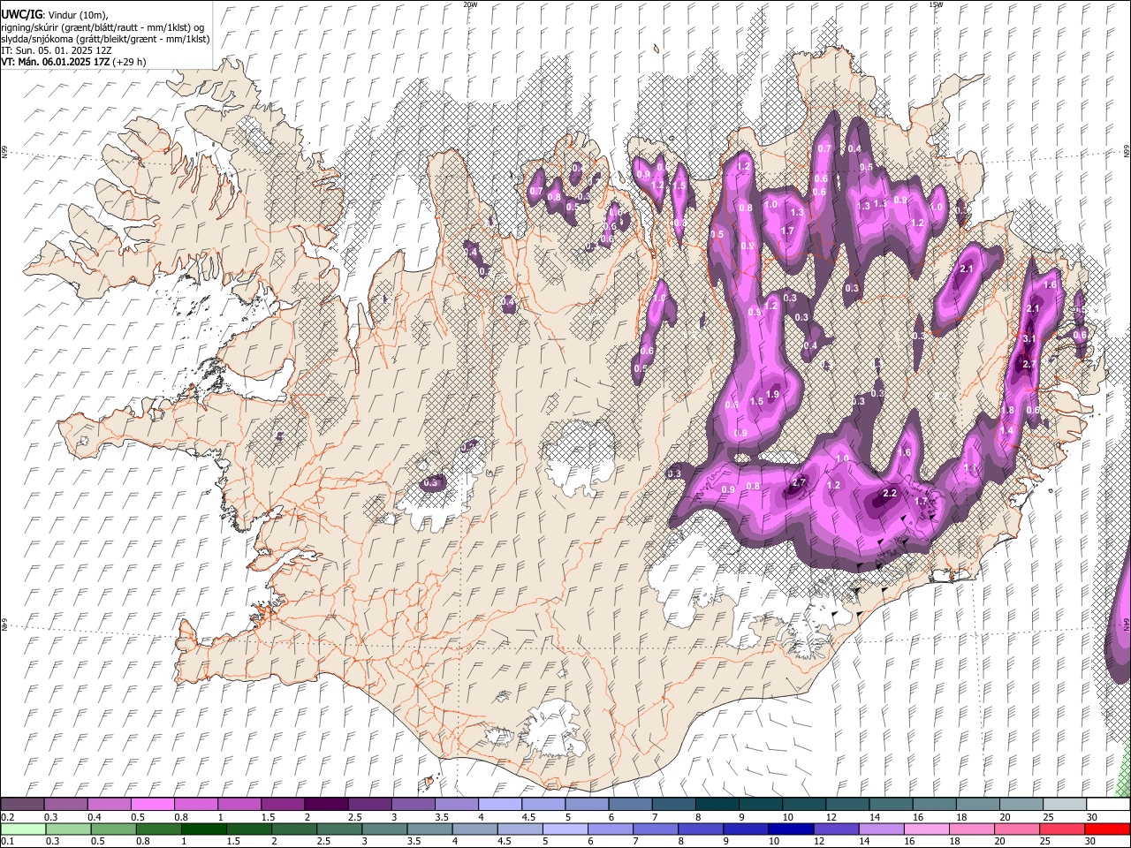Click the 15W longitude label
This screenshot has width=1131, height=848.
pos(936,4)
